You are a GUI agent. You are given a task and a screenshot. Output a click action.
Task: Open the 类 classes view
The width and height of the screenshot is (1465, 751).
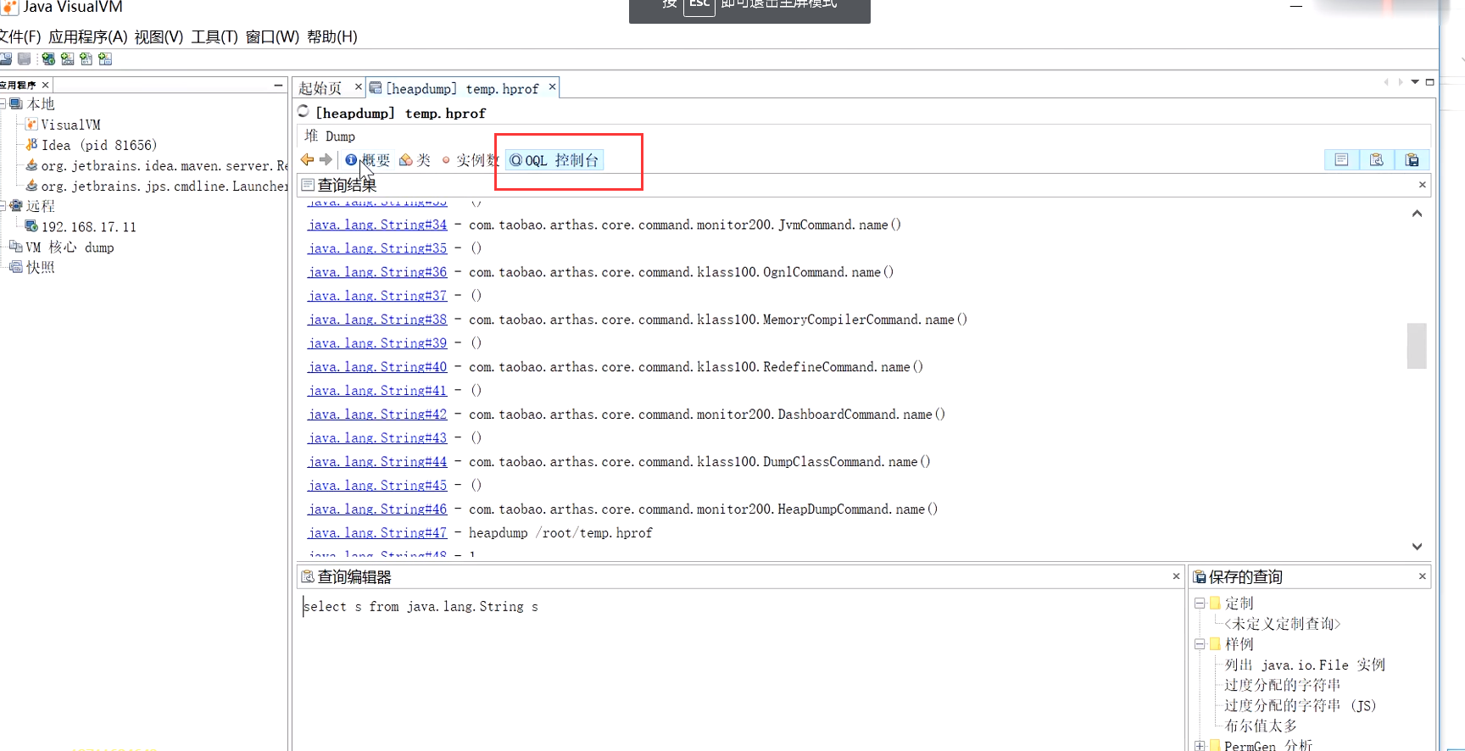pyautogui.click(x=415, y=159)
